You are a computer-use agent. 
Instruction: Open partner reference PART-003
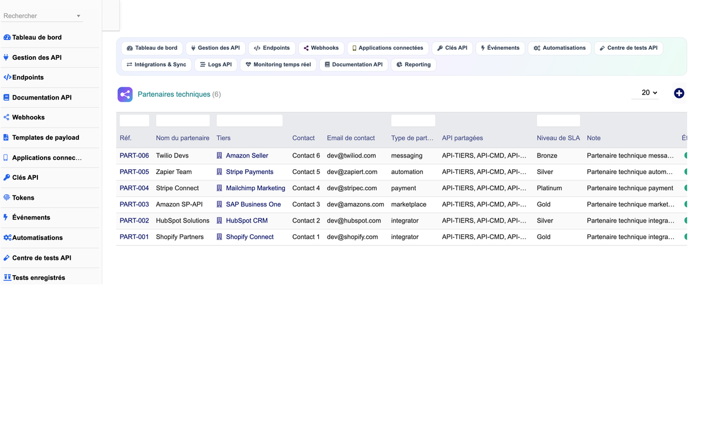tap(135, 204)
